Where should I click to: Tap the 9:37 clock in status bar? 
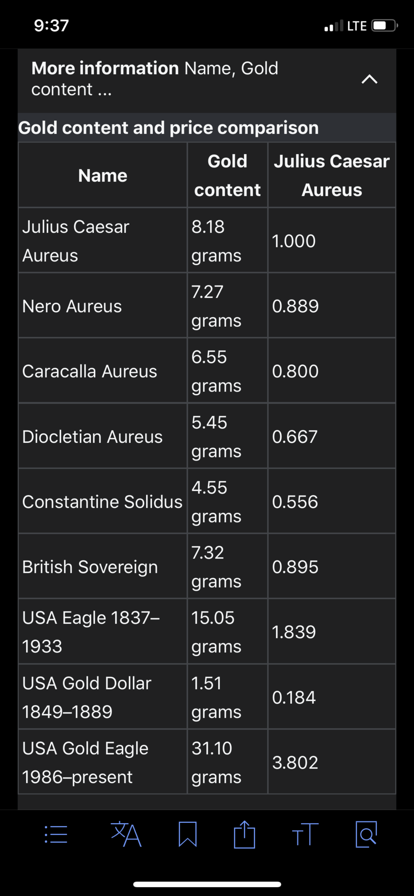coord(51,25)
